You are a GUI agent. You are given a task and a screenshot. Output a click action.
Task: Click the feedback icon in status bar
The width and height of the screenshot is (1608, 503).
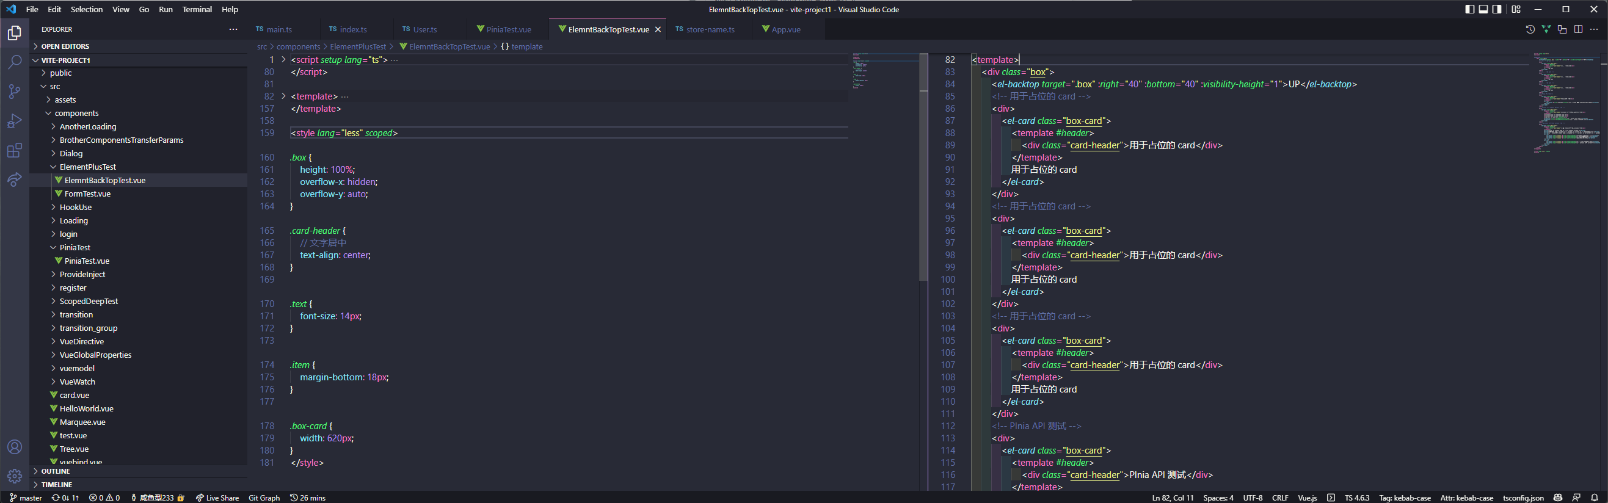[1576, 498]
